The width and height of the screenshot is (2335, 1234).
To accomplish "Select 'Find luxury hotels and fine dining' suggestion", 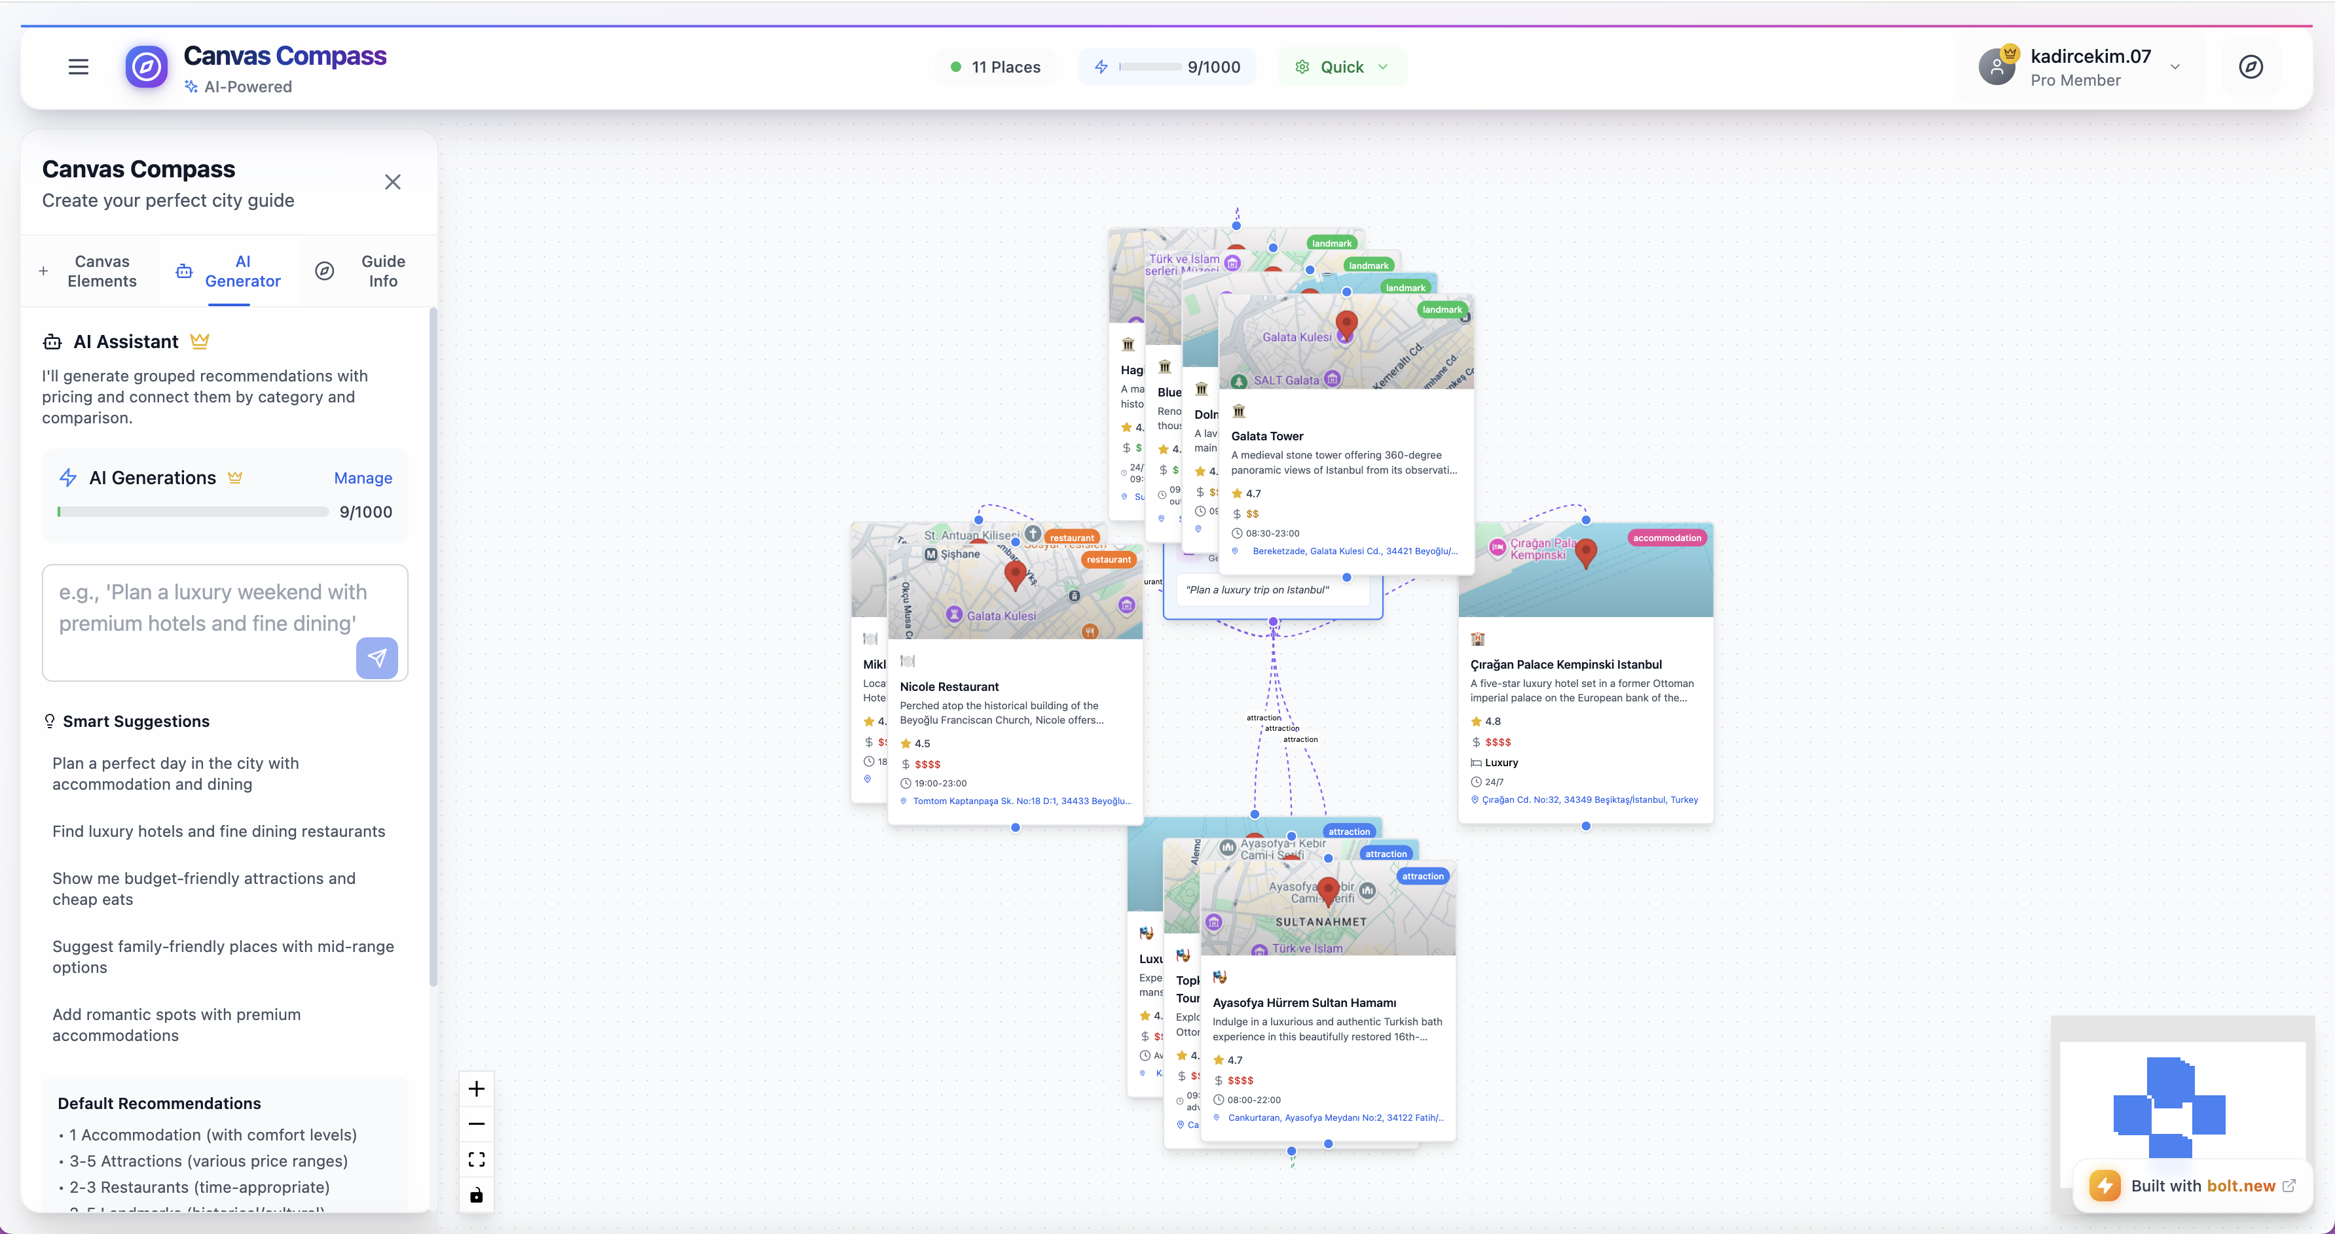I will [x=219, y=831].
